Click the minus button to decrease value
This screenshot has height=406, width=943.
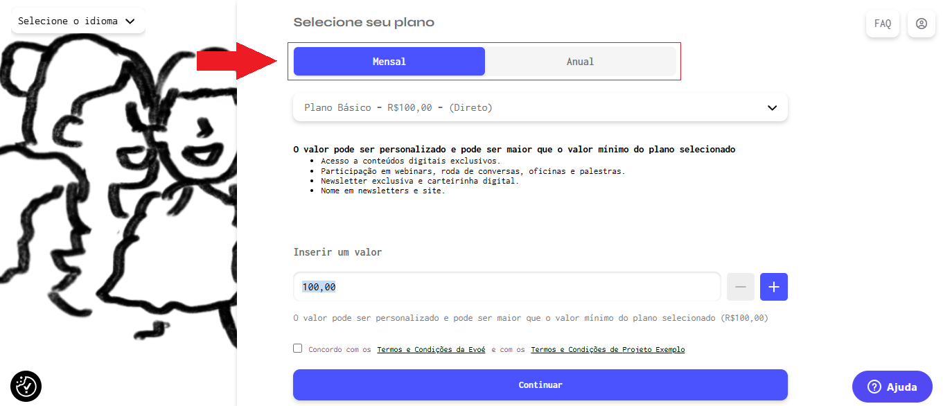741,287
